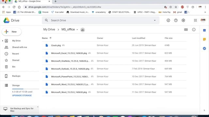Viewport: 209px width, 117px height.
Task: Click the search magnifier icon
Action: pos(46,20)
